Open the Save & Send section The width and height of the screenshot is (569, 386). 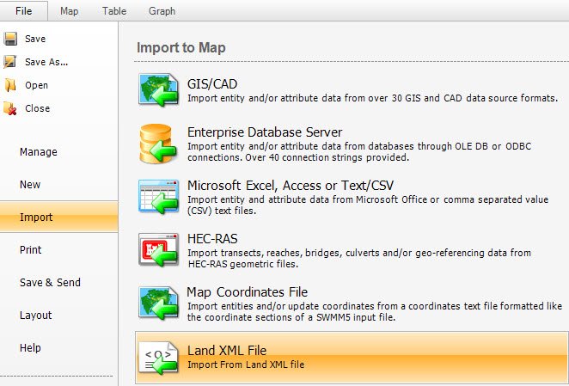(50, 283)
